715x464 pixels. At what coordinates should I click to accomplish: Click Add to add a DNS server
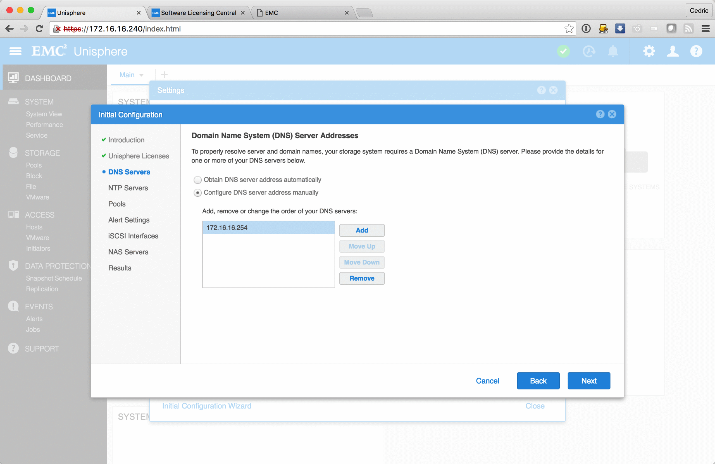point(362,230)
